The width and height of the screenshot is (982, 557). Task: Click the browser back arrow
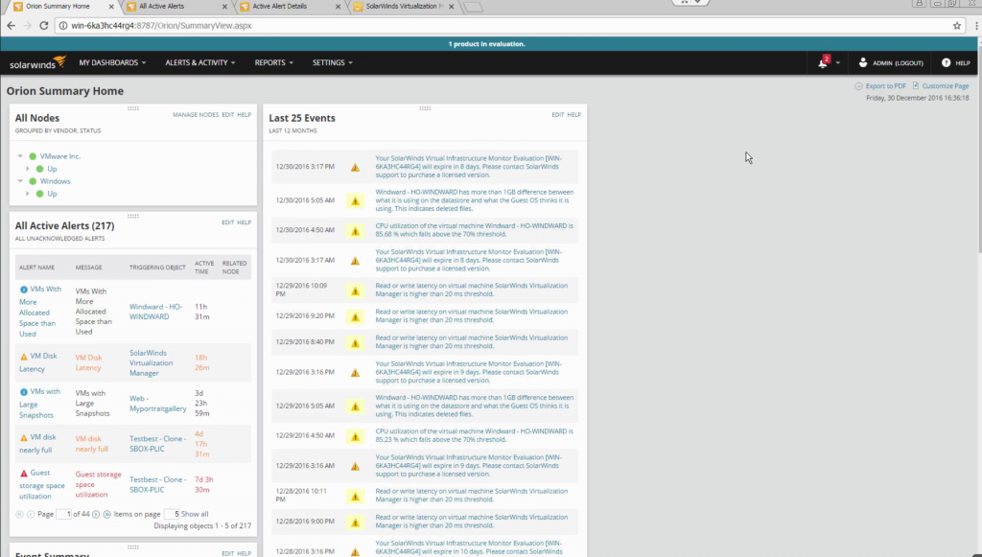pyautogui.click(x=12, y=26)
